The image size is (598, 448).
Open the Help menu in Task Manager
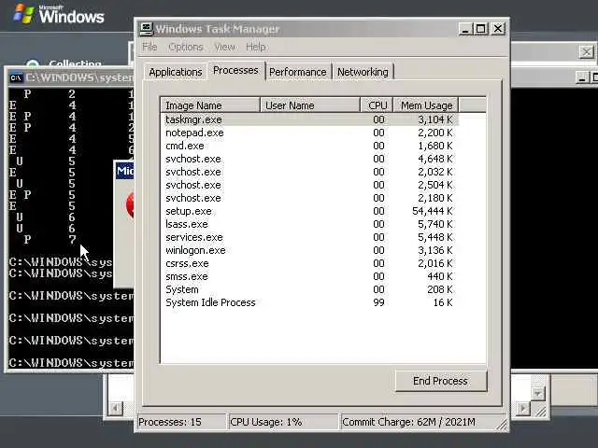pos(256,47)
